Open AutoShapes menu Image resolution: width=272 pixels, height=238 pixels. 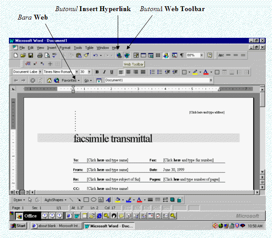(x=55, y=200)
